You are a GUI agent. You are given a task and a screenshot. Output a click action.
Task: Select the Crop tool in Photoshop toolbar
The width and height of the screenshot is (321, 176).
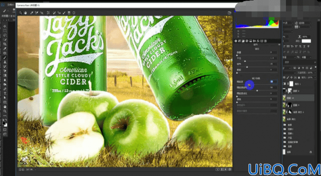click(5, 44)
